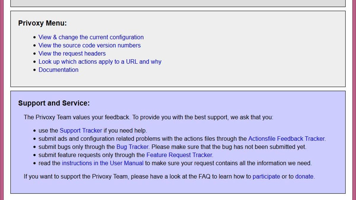Open View the source code version numbers
This screenshot has width=356, height=200.
click(90, 45)
